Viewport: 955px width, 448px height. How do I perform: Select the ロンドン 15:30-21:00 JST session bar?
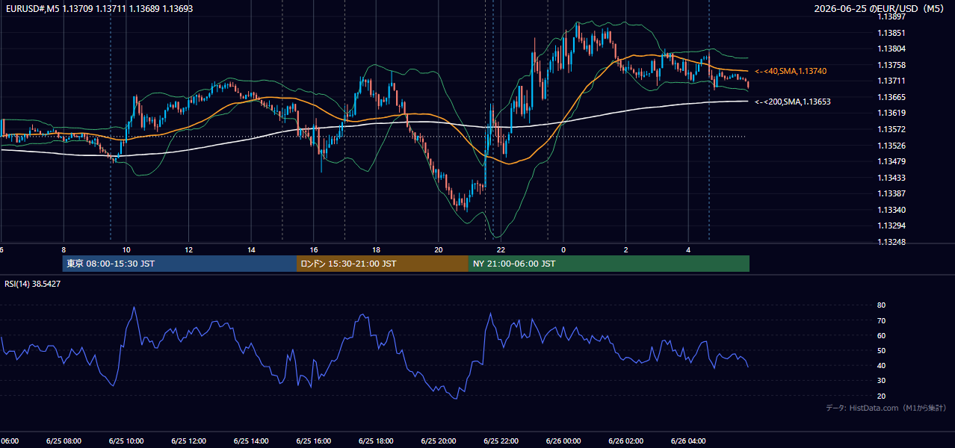[383, 264]
